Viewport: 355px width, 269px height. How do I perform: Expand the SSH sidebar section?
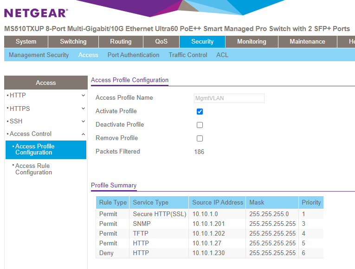(x=45, y=122)
